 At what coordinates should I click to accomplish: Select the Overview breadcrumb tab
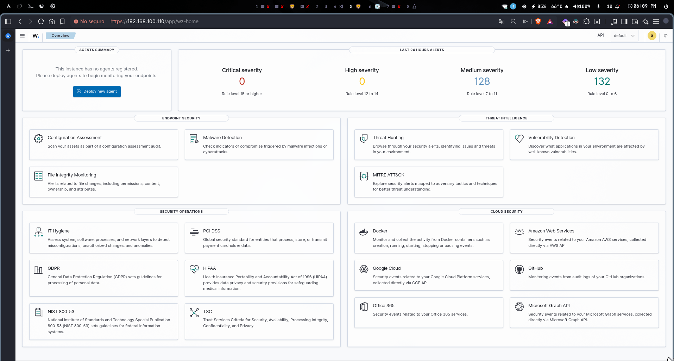point(61,36)
